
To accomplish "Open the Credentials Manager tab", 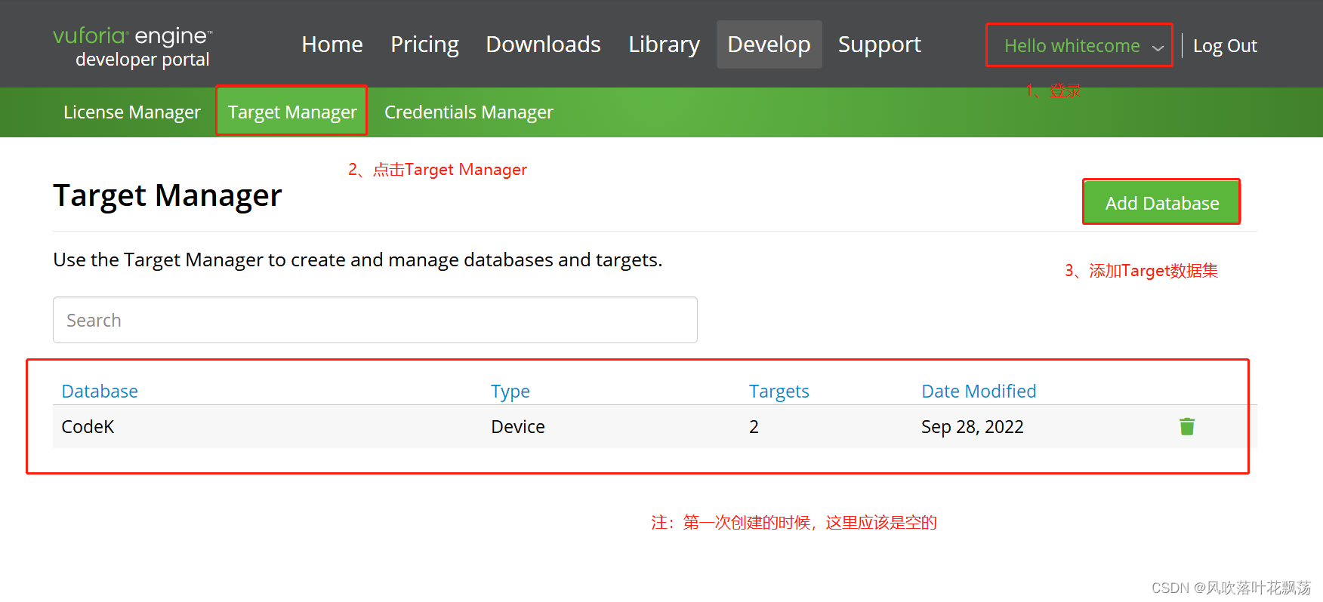I will [469, 112].
